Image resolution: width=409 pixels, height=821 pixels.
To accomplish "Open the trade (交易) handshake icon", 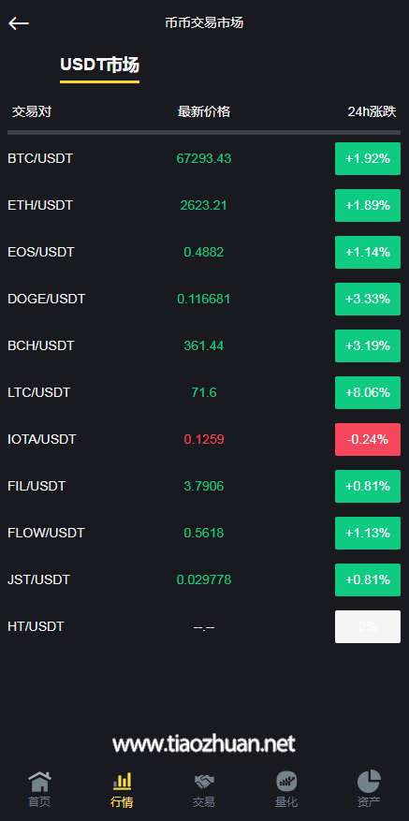I will [204, 782].
